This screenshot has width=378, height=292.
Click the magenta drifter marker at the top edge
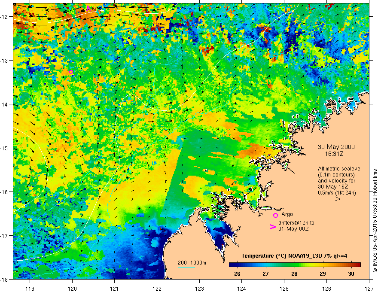point(88,8)
